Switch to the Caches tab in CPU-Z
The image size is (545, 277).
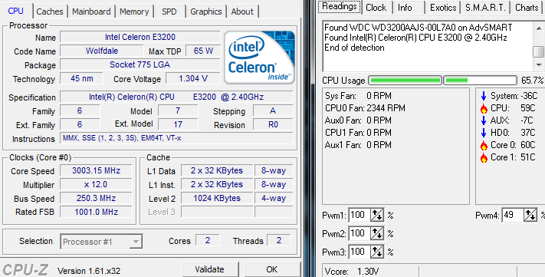(50, 12)
